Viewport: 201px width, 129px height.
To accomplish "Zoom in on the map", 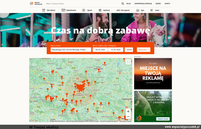I will point(128,111).
